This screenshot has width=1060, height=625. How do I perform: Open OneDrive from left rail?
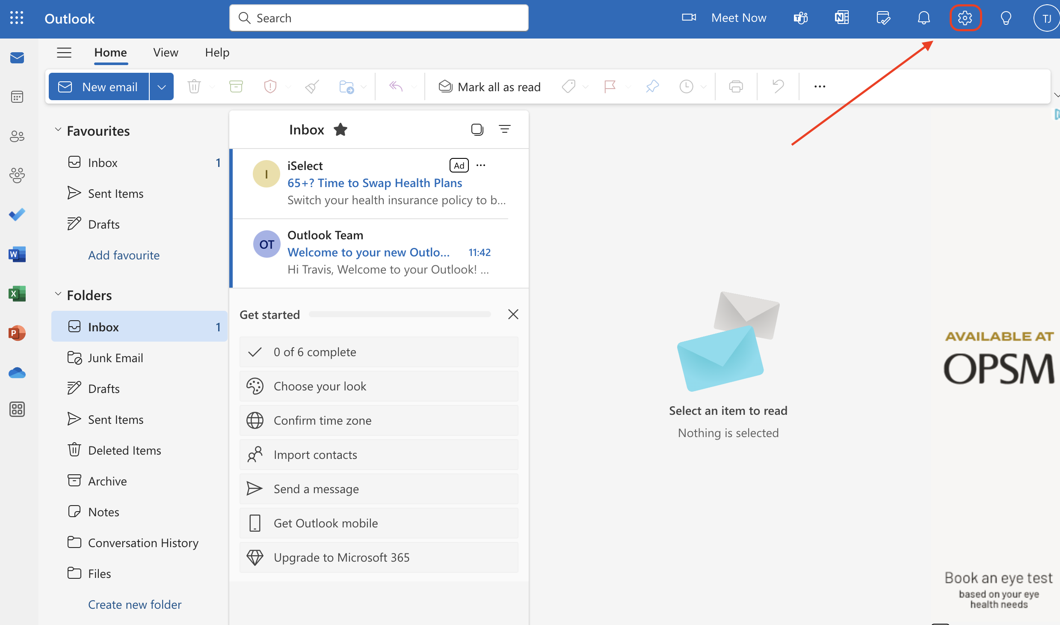tap(17, 373)
